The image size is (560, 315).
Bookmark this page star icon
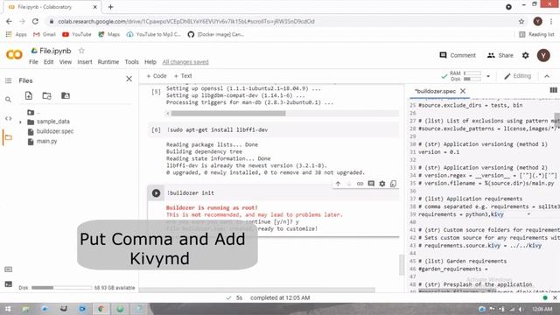(x=521, y=21)
